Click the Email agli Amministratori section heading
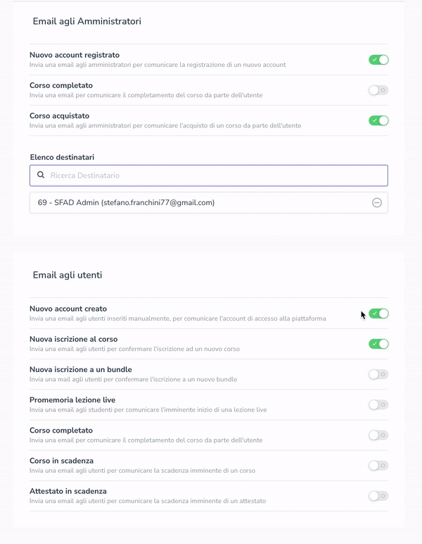 click(x=87, y=22)
